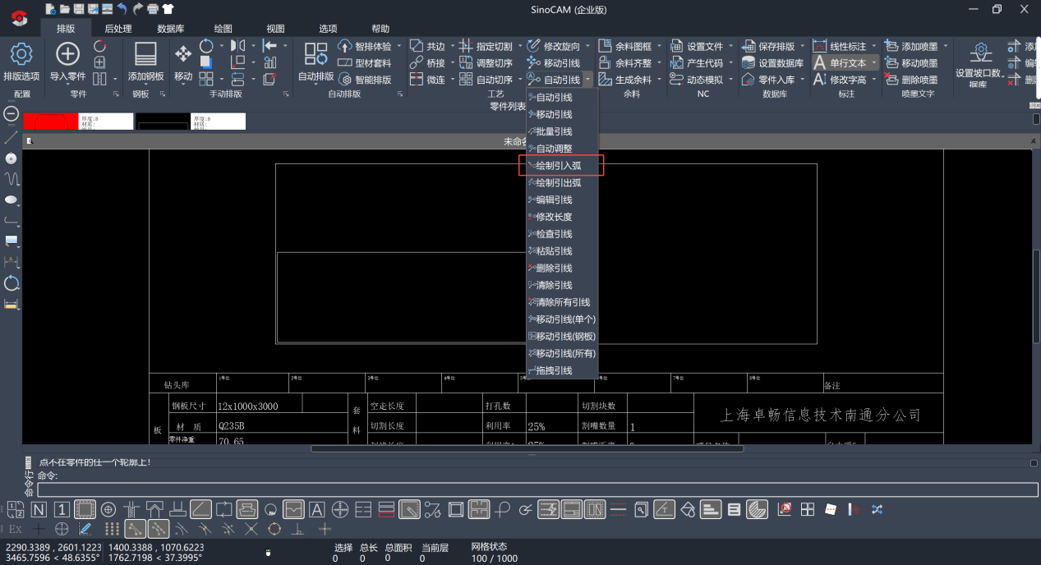This screenshot has height=565, width=1041.
Task: Select 删除引线 in the lead-line menu
Action: point(554,269)
